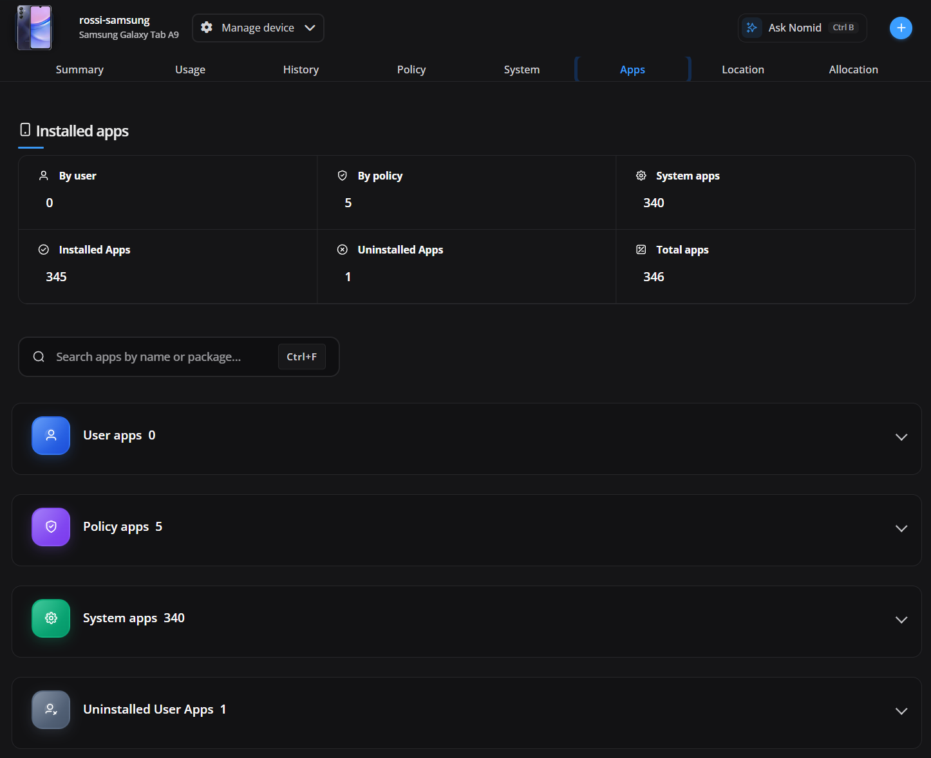The width and height of the screenshot is (931, 758).
Task: Select the Apps tab
Action: click(x=633, y=69)
